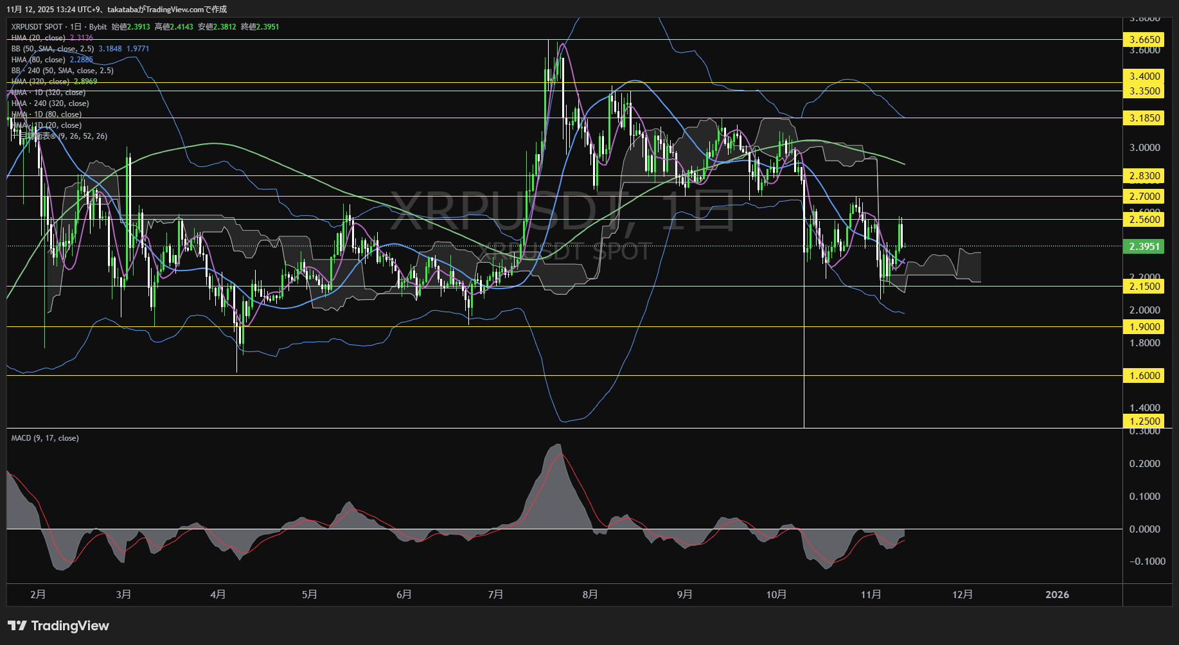Click the TradingView logo icon
Screen dimensions: 1179x645
[x=17, y=626]
